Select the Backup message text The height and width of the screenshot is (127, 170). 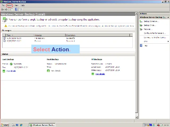(37, 41)
